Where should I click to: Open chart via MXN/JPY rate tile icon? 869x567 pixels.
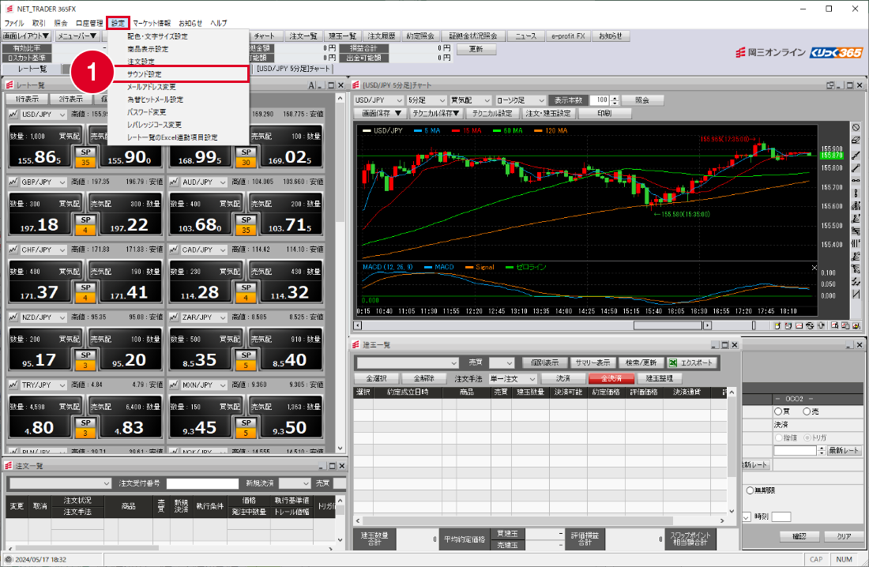click(174, 385)
